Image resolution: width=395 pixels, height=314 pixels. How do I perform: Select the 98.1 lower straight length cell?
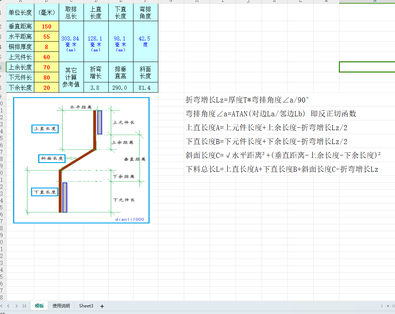[x=121, y=42]
